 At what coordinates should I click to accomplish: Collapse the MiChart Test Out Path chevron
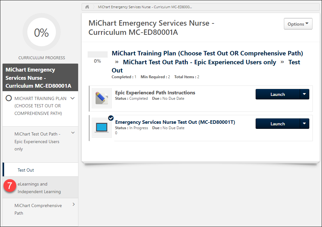click(x=73, y=133)
